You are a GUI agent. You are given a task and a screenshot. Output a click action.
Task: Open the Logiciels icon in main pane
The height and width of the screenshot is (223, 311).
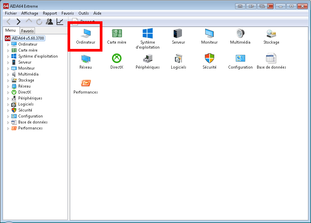179,59
